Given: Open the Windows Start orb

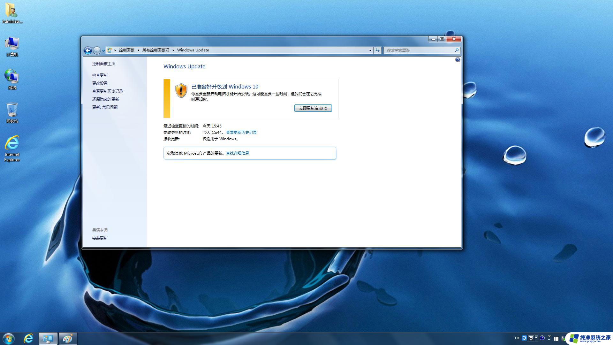Looking at the screenshot, I should (x=9, y=339).
